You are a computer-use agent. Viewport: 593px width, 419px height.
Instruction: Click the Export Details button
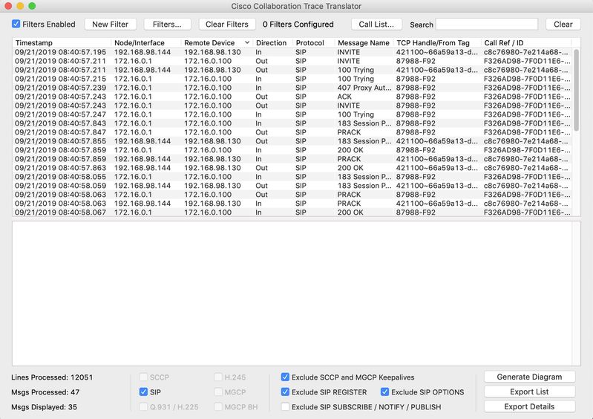529,406
